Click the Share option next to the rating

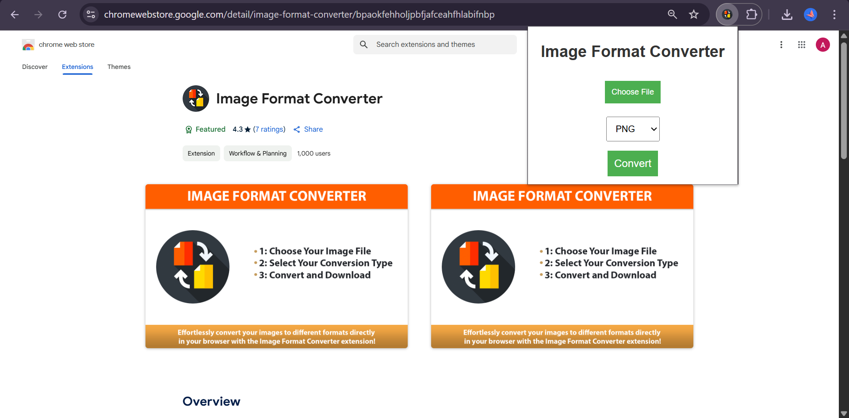(x=308, y=129)
